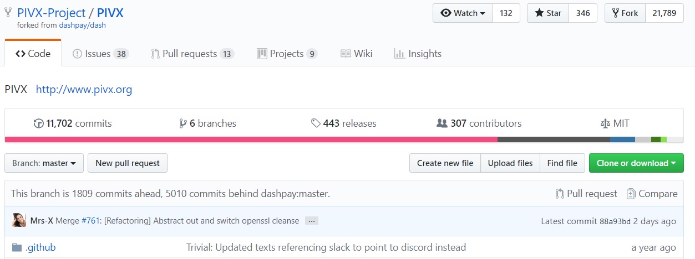The image size is (695, 259).
Task: Click the license scale icon
Action: [x=605, y=123]
